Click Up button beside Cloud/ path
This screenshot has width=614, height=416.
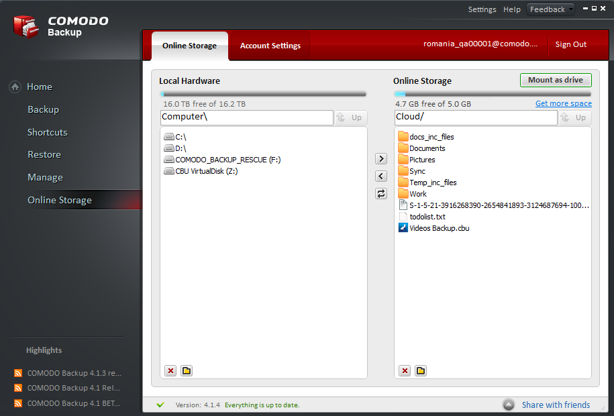click(575, 117)
